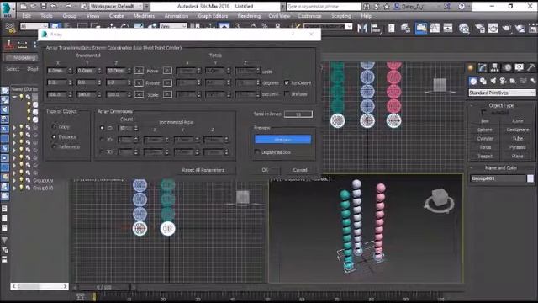This screenshot has height=303, width=538.
Task: Select Instance object type radio
Action: click(x=54, y=136)
